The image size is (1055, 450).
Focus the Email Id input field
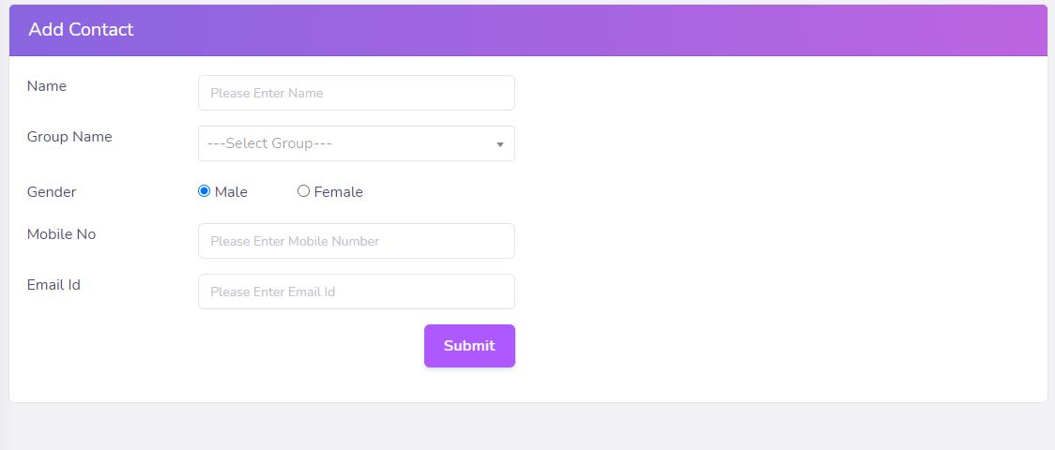pyautogui.click(x=357, y=292)
